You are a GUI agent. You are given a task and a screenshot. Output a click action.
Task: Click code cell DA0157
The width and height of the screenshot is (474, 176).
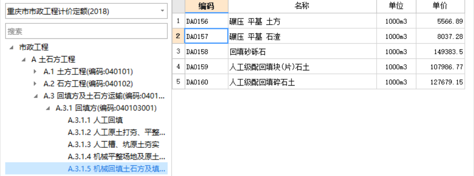(206, 36)
